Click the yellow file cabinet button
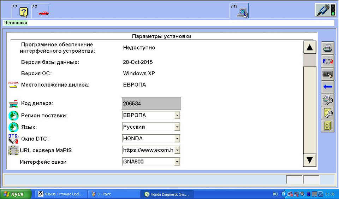 [x=328, y=126]
